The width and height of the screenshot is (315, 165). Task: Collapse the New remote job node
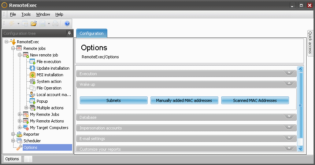tap(20, 55)
